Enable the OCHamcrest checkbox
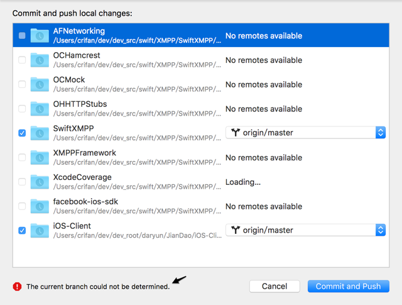The width and height of the screenshot is (402, 305). coord(22,60)
